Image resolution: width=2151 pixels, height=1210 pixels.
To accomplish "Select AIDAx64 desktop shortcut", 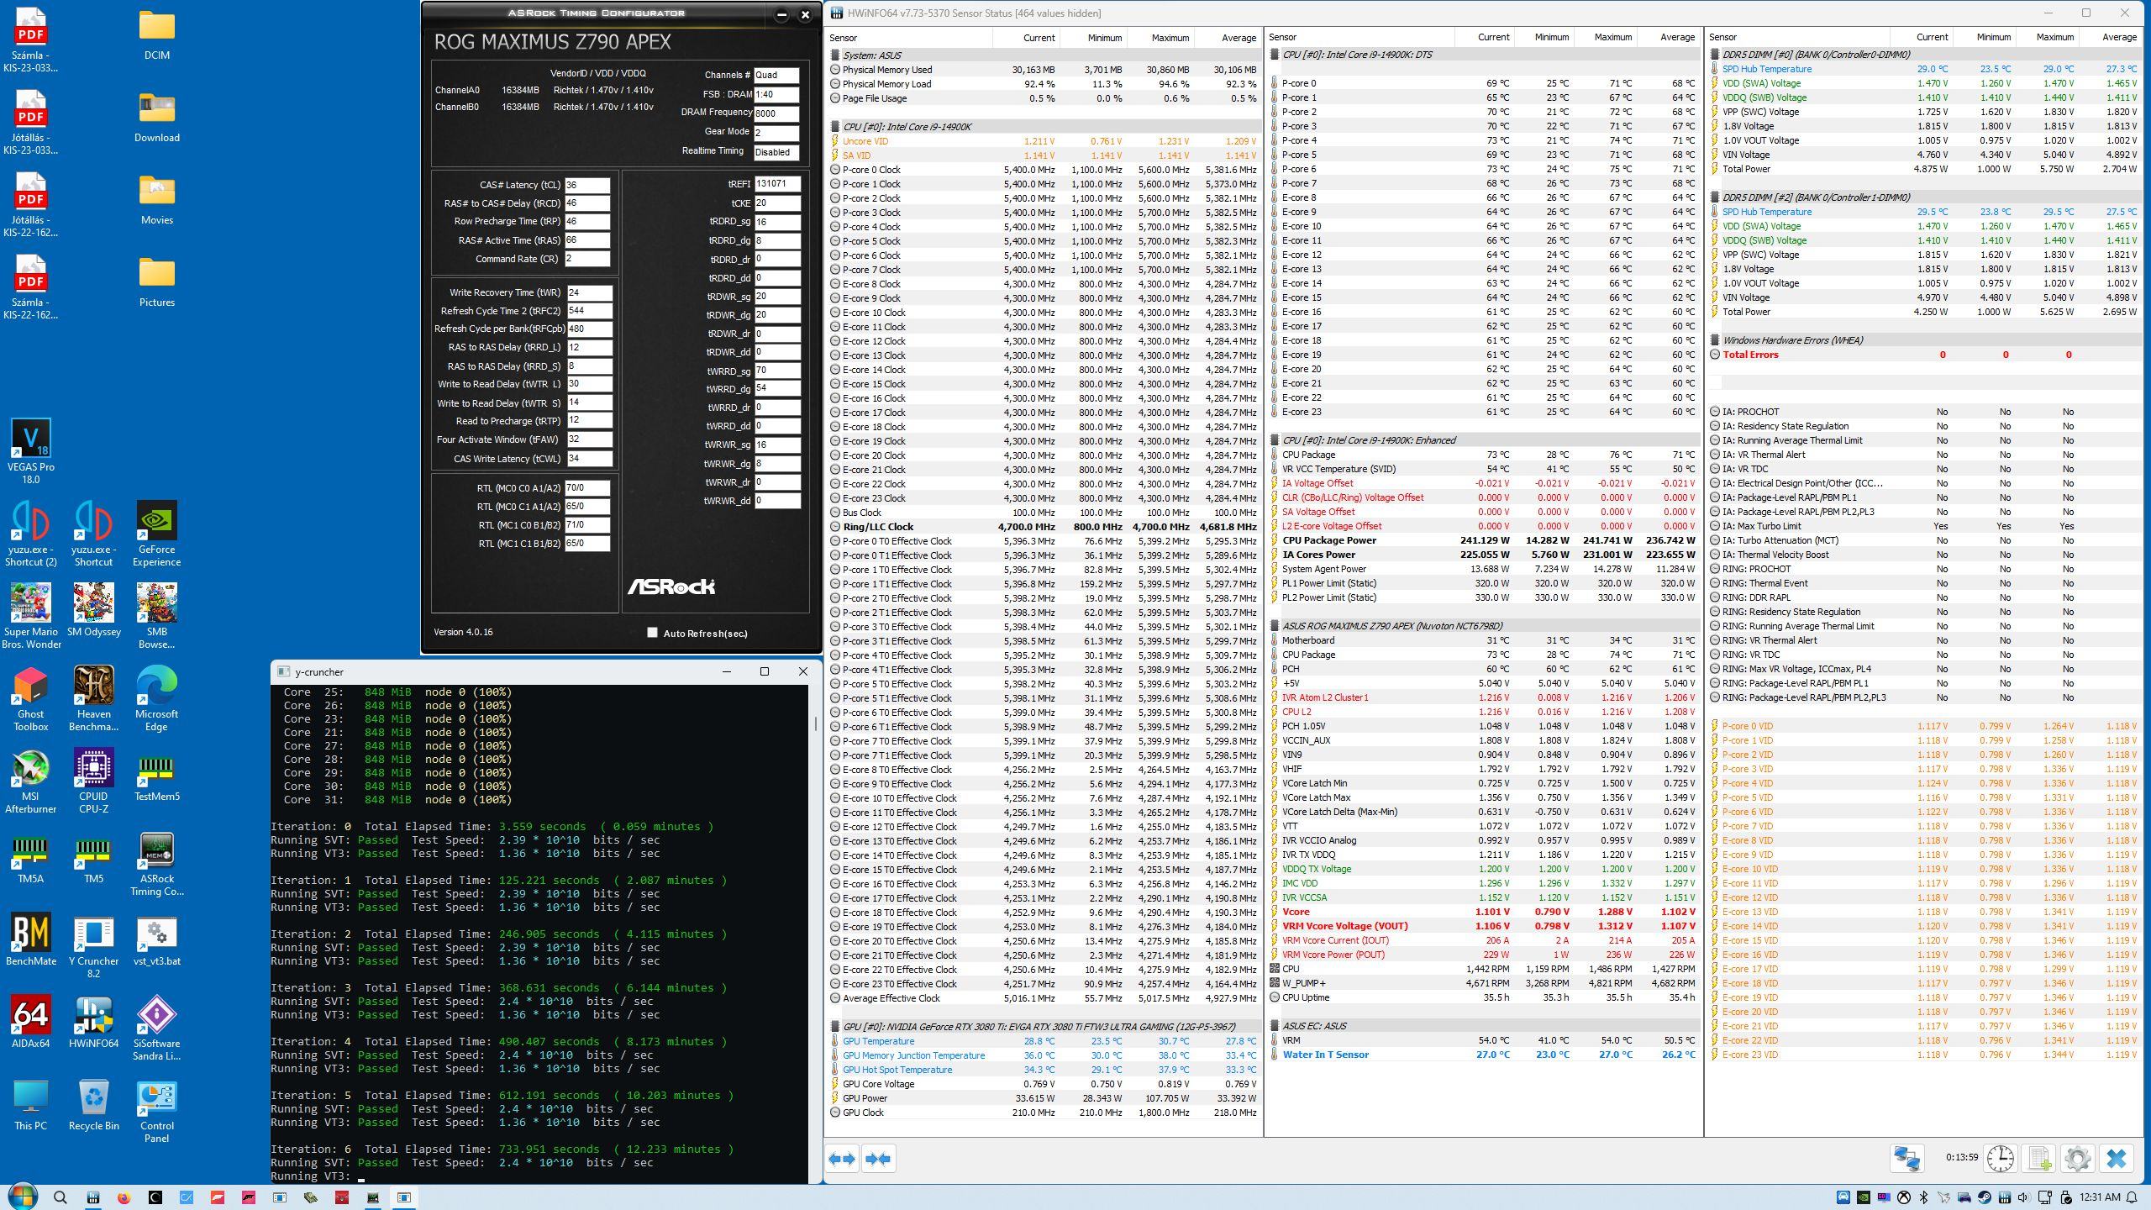I will (31, 1022).
